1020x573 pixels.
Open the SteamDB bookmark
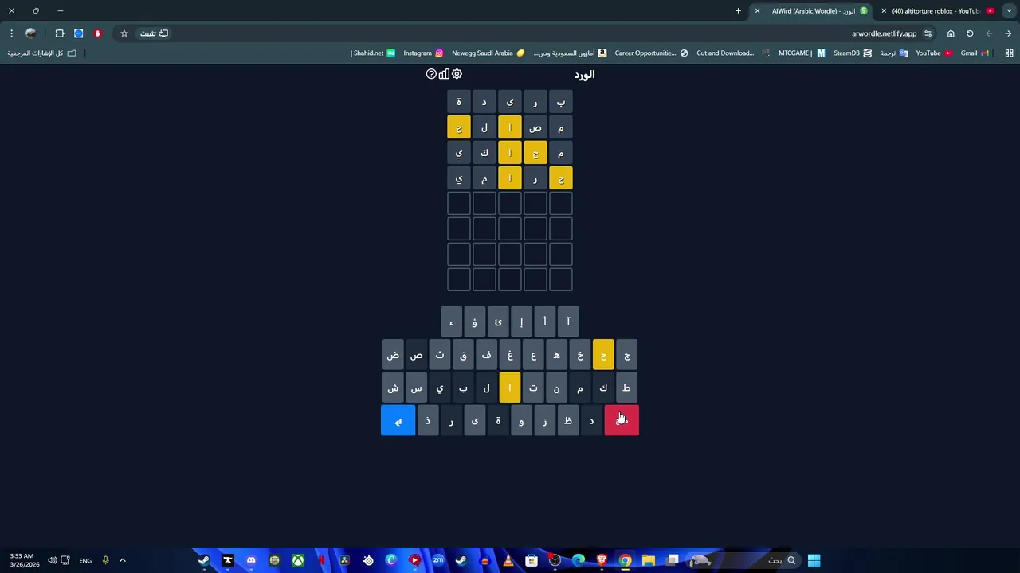click(x=853, y=53)
